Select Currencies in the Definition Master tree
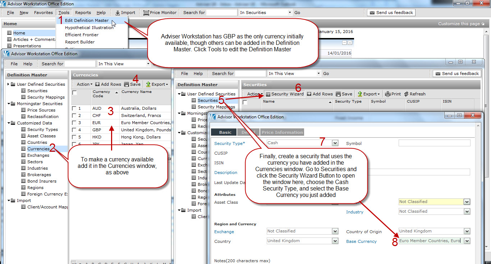This screenshot has height=264, width=491. 38,149
